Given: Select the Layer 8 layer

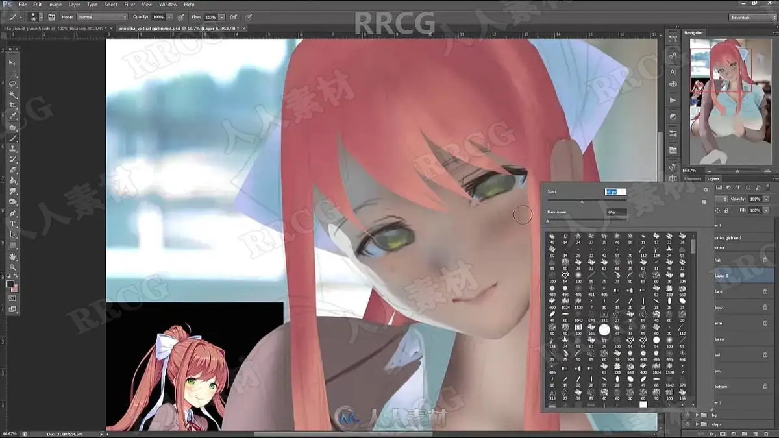Looking at the screenshot, I should coord(744,276).
